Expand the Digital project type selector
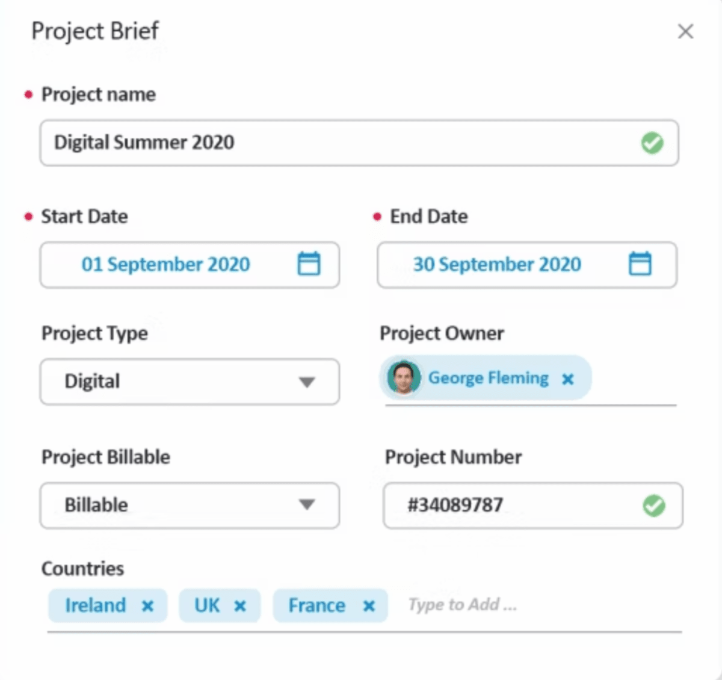The height and width of the screenshot is (680, 722). [x=308, y=382]
